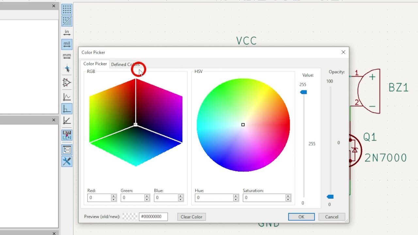The width and height of the screenshot is (418, 235).
Task: Click into the Red value field
Action: [x=99, y=198]
